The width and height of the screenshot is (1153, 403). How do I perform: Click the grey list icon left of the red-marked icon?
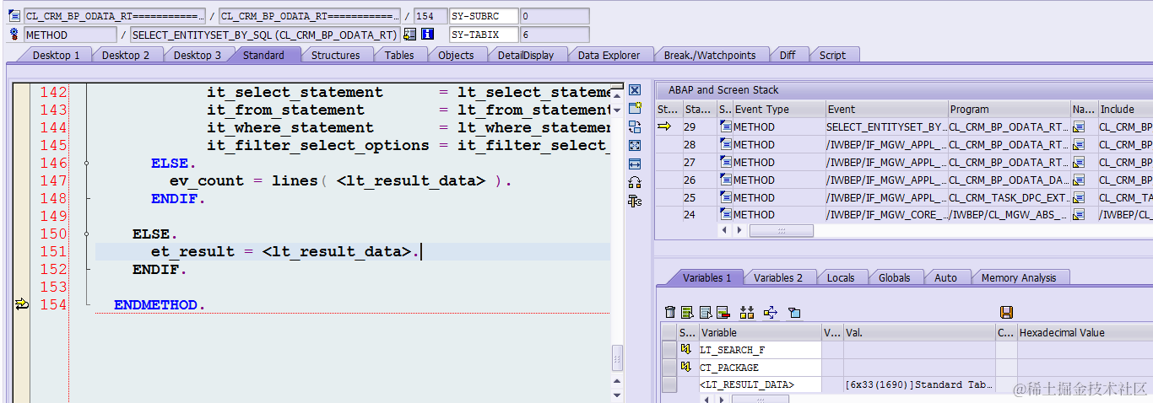(x=705, y=313)
